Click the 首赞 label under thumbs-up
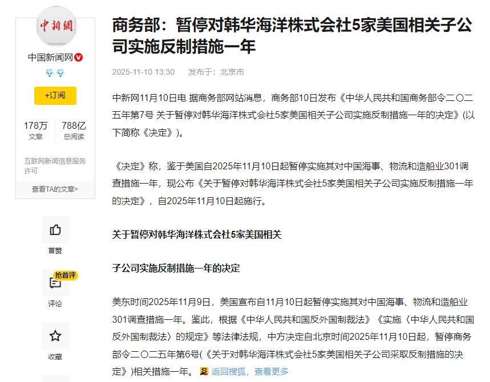 pos(55,250)
